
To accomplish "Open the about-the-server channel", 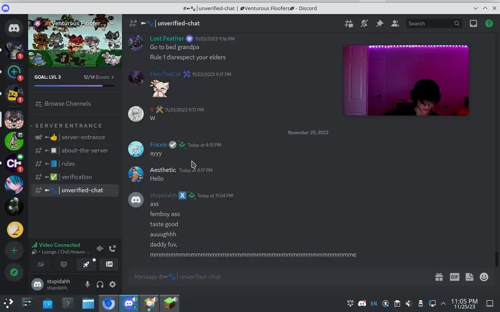I will coord(75,151).
